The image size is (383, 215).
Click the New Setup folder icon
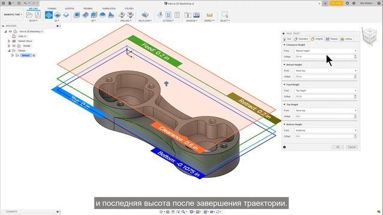29,15
